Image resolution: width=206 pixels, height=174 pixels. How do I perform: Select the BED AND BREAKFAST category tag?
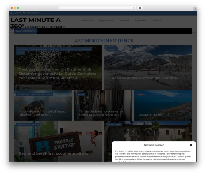coord(39,49)
